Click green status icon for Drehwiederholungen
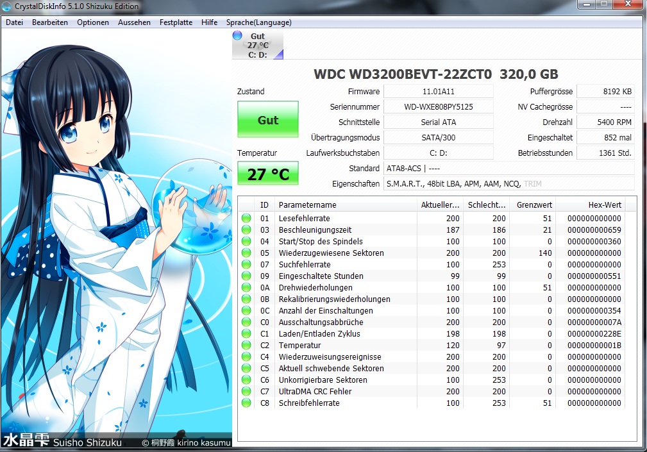This screenshot has height=452, width=647. pyautogui.click(x=246, y=287)
